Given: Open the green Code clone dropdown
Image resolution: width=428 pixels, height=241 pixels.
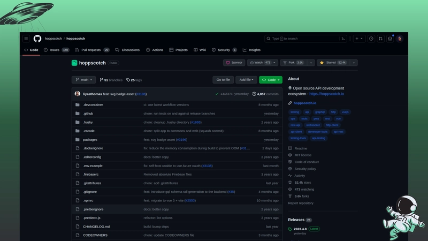Looking at the screenshot, I should click(271, 80).
